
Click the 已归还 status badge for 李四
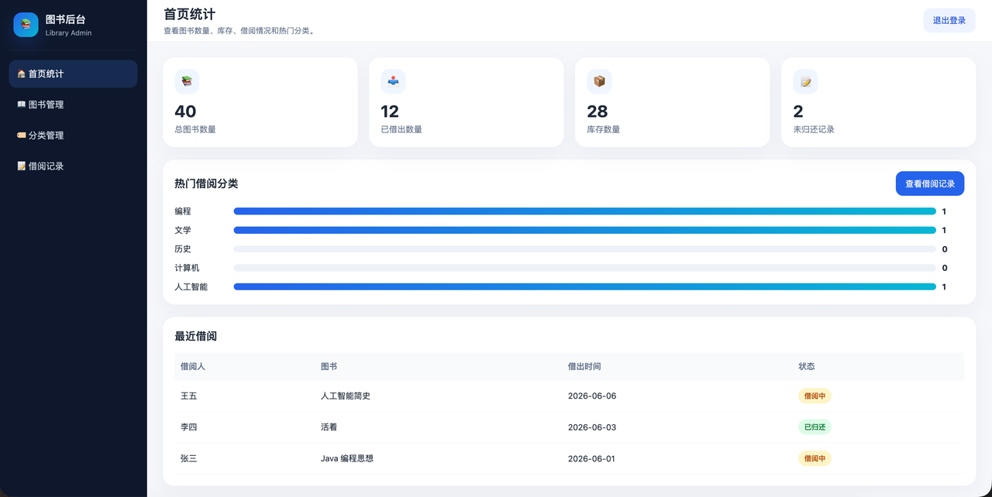point(815,427)
